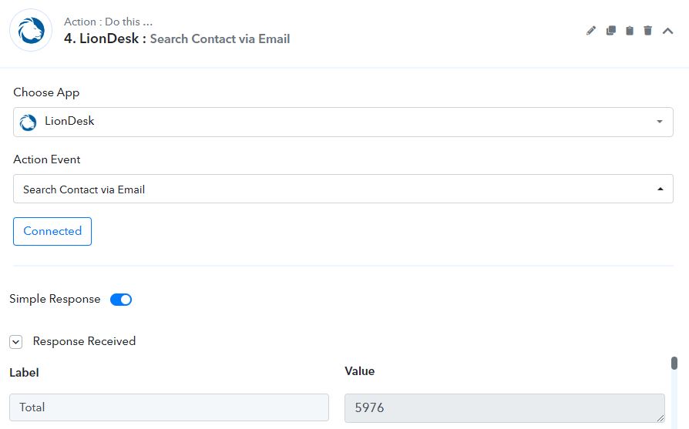The width and height of the screenshot is (689, 429).
Task: Click the step title Search Contact via Email
Action: 220,39
